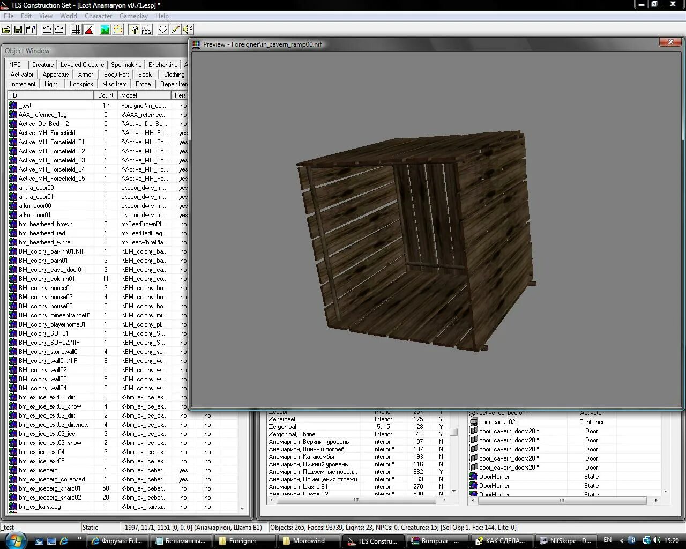Open the speaker sound tool icon

(x=188, y=30)
